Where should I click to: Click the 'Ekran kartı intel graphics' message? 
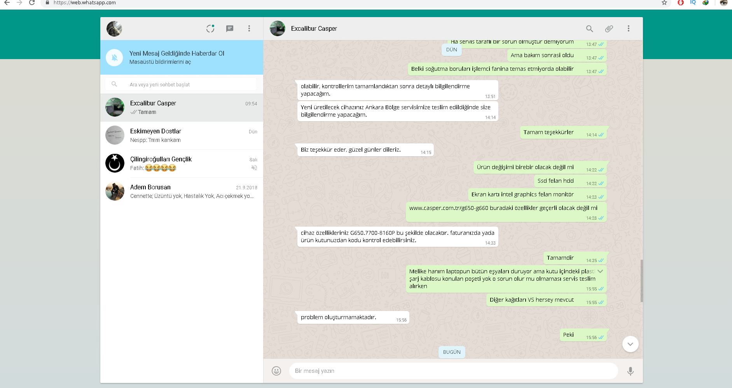coord(537,194)
